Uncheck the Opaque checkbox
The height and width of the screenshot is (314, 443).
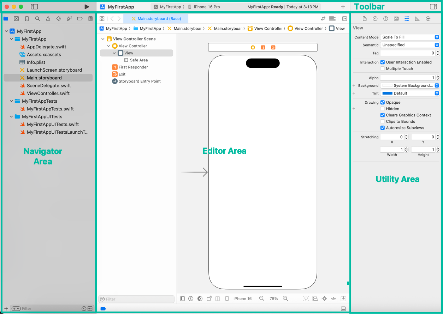click(x=383, y=102)
